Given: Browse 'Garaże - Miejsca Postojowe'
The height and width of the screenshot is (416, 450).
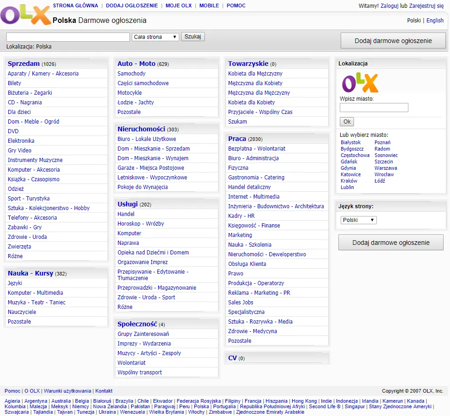Looking at the screenshot, I should click(150, 168).
